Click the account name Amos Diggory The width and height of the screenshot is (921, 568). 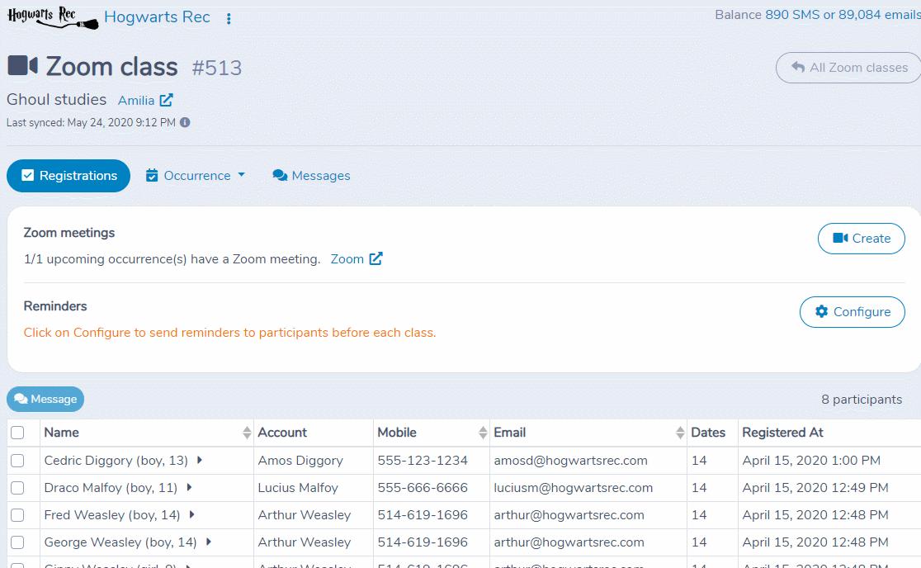300,461
